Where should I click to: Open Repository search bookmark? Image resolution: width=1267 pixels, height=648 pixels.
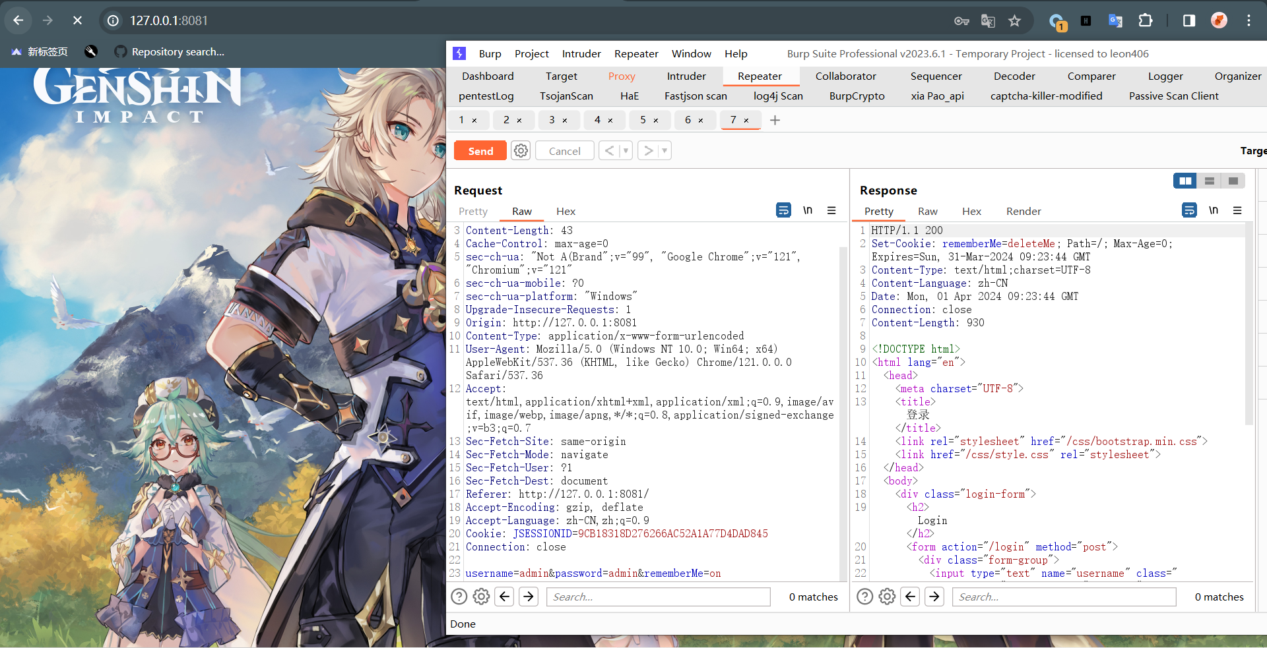pyautogui.click(x=170, y=51)
